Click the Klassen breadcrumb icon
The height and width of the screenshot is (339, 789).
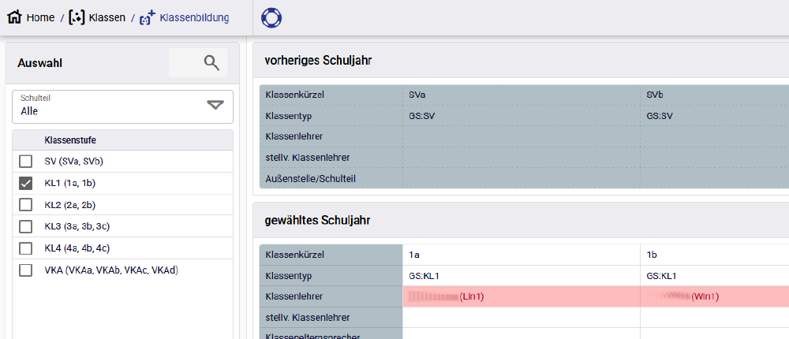[x=77, y=17]
